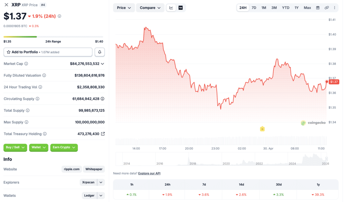Screen dimensions: 344x202
Task: Click Add to Portfolio button
Action: (48, 52)
